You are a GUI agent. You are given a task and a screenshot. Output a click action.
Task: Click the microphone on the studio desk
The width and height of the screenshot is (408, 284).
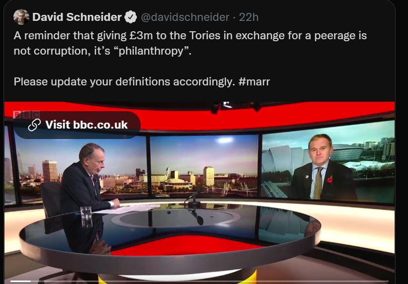click(194, 198)
